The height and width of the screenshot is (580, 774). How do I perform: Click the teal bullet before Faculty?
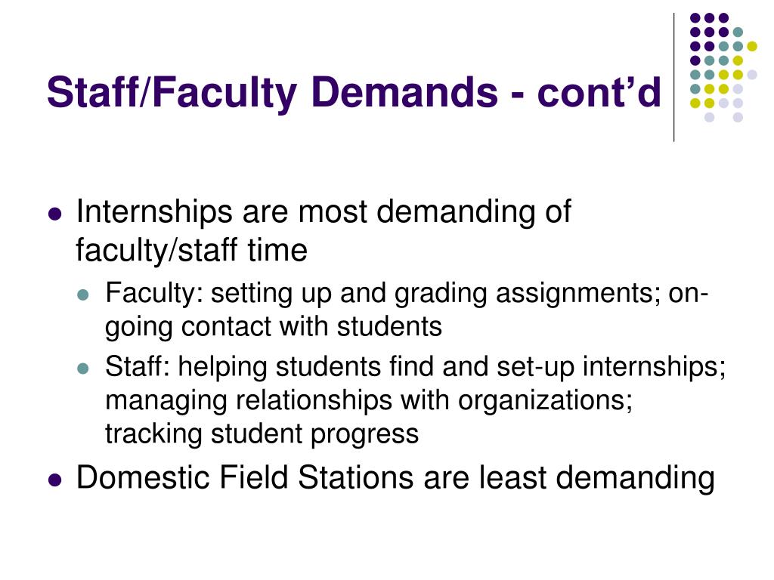coord(83,295)
